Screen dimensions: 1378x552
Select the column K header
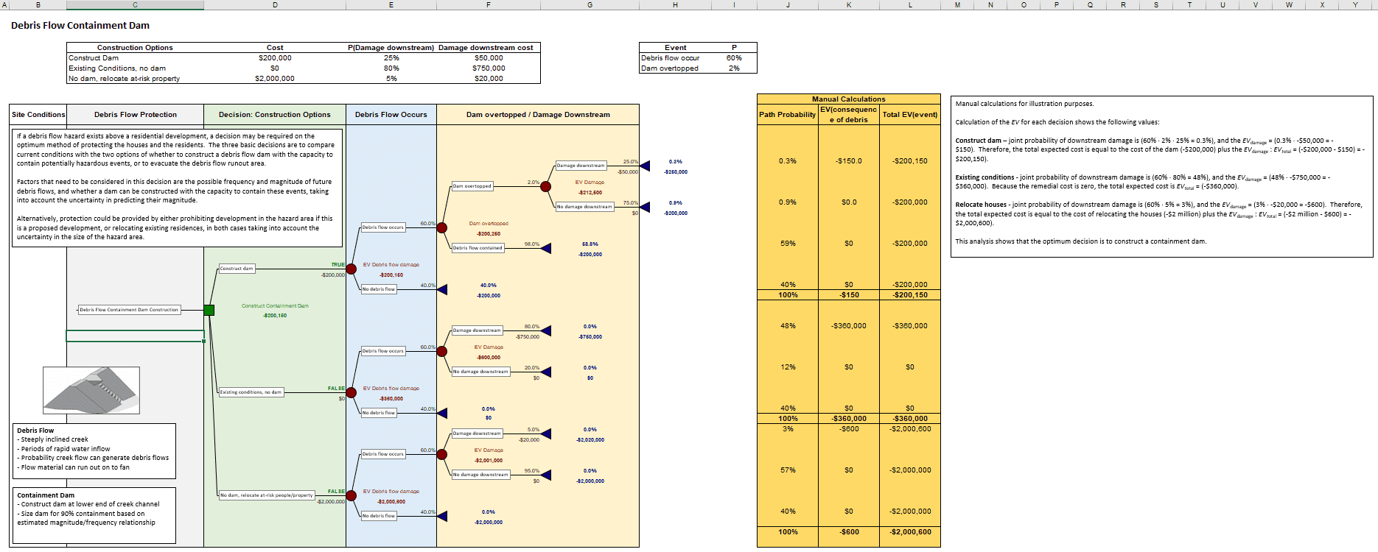(x=849, y=5)
